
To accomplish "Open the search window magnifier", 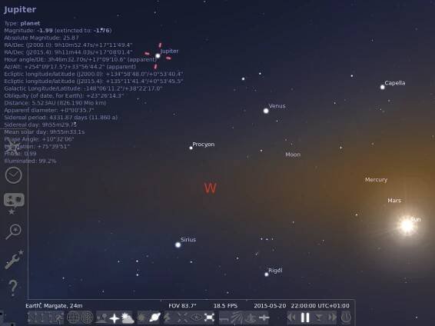I will 13,231.
